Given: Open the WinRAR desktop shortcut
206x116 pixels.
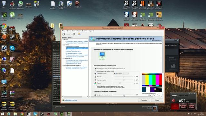Looking at the screenshot, I should click(12, 94).
